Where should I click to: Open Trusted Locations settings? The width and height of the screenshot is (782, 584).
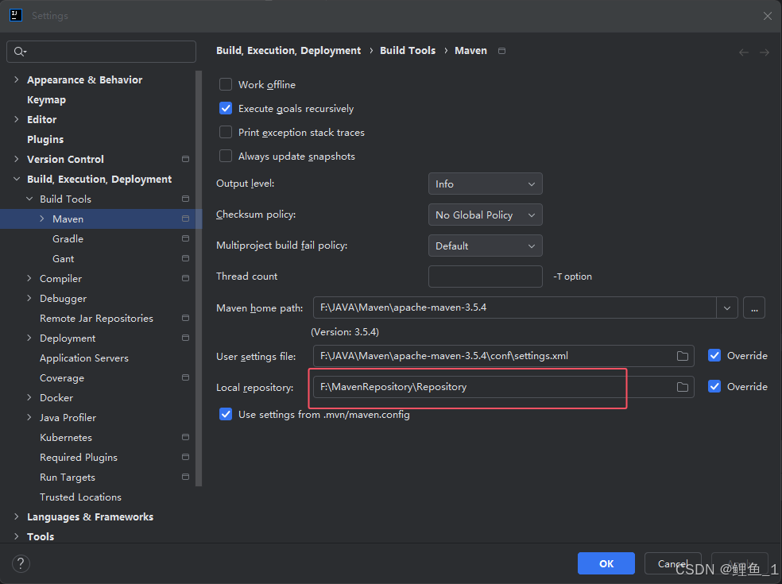point(81,497)
